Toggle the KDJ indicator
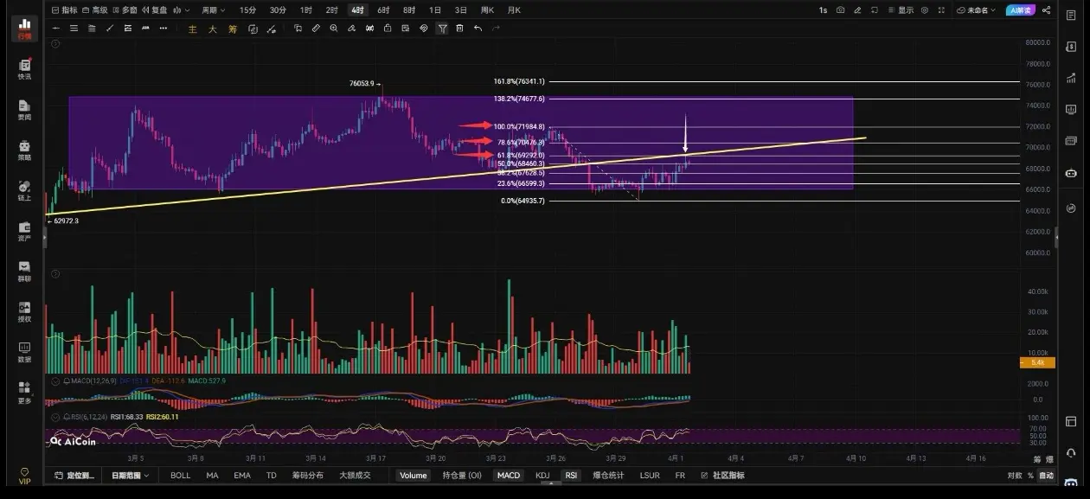This screenshot has height=499, width=1090. click(542, 475)
